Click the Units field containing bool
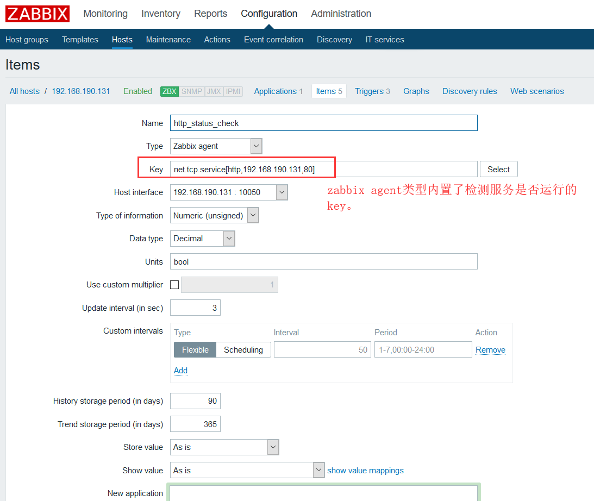Viewport: 594px width, 501px height. tap(323, 262)
